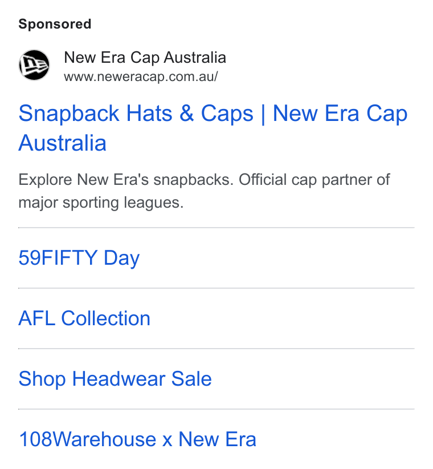Click '108Warehouse' in the bottom sitelink

pos(88,439)
